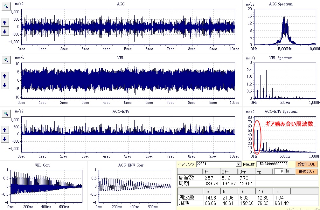320x210 pixels.
Task: Click the ACC-ENV Corr plot
Action: (135, 186)
